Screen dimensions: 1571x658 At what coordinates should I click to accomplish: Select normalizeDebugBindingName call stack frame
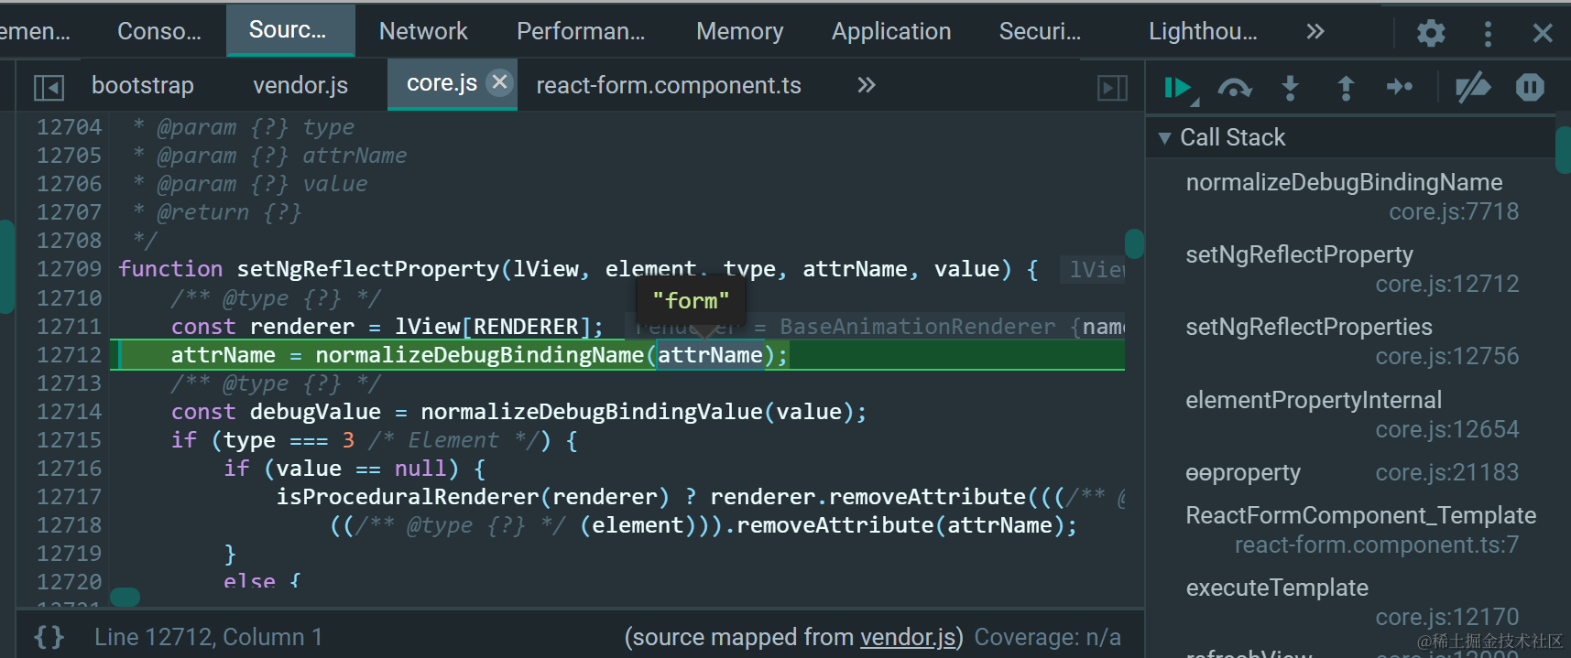(1352, 197)
